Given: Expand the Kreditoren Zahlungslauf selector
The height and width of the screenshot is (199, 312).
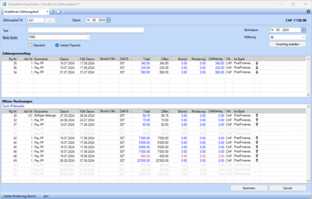Looking at the screenshot, I should tap(47, 11).
